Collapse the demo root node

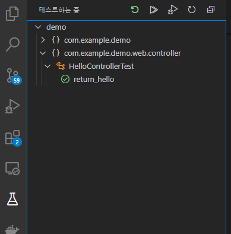point(38,27)
